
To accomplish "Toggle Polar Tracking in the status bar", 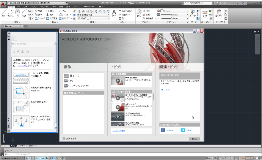I will pos(37,158).
